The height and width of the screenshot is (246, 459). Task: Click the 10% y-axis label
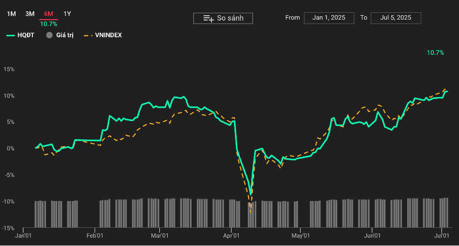[9, 96]
